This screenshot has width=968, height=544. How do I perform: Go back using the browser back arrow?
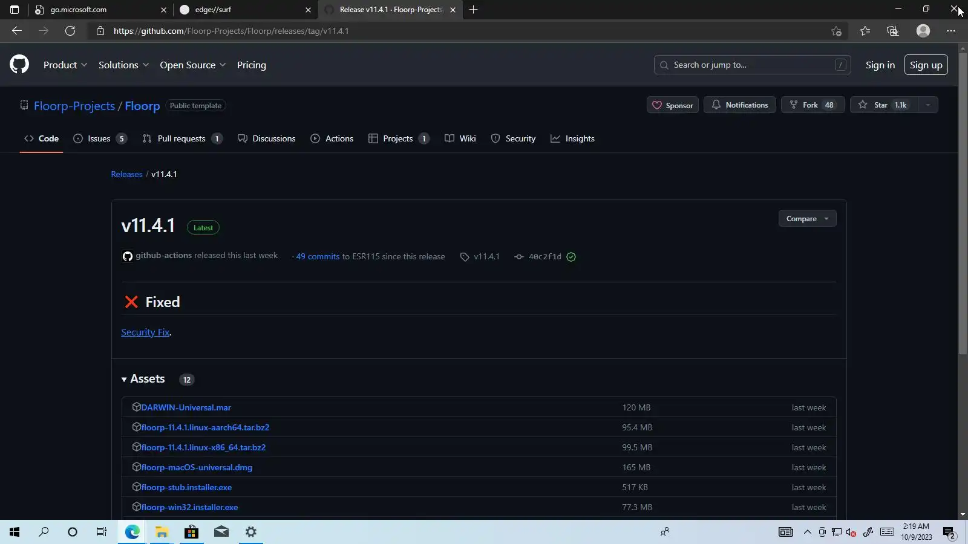tap(17, 31)
